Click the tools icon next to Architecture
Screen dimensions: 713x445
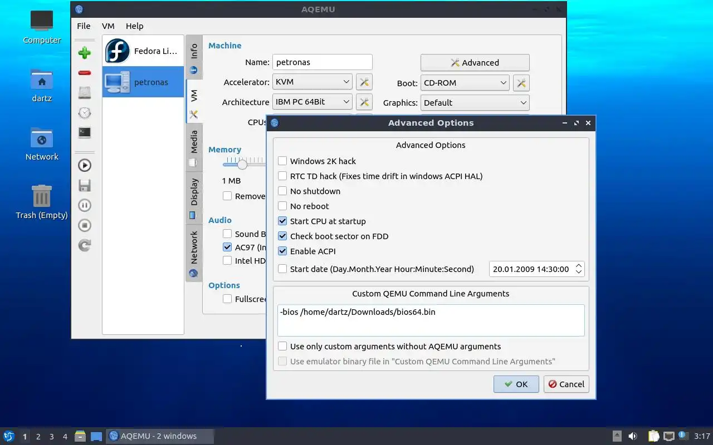(364, 102)
